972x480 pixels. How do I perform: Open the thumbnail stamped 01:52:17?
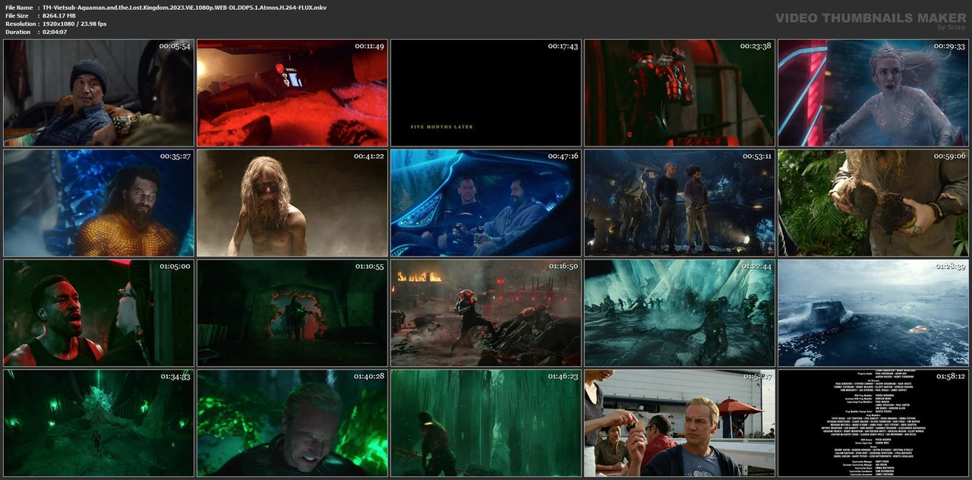tap(680, 423)
